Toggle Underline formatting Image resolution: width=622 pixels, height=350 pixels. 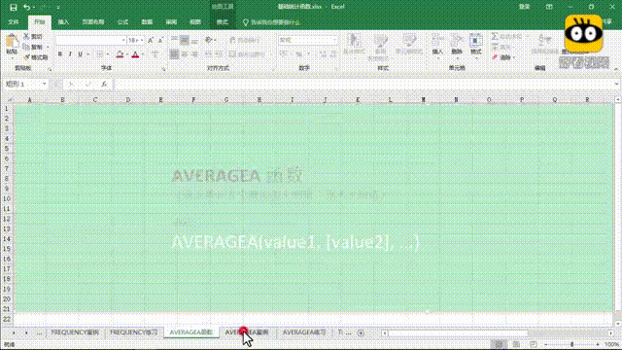(80, 54)
